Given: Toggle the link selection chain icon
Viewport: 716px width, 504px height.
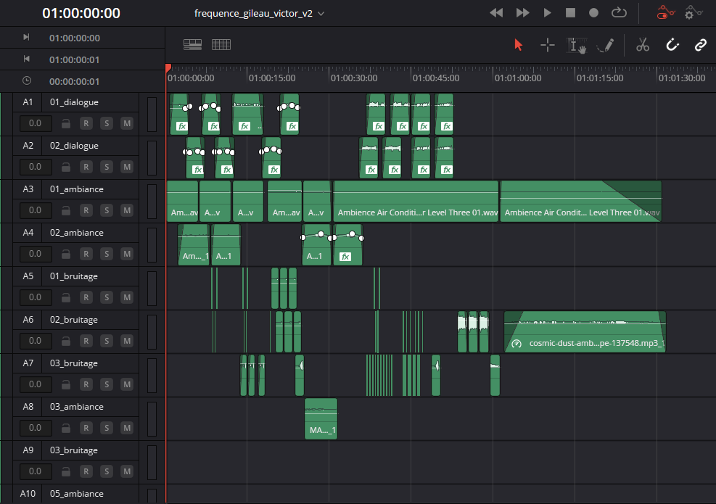Looking at the screenshot, I should [701, 45].
